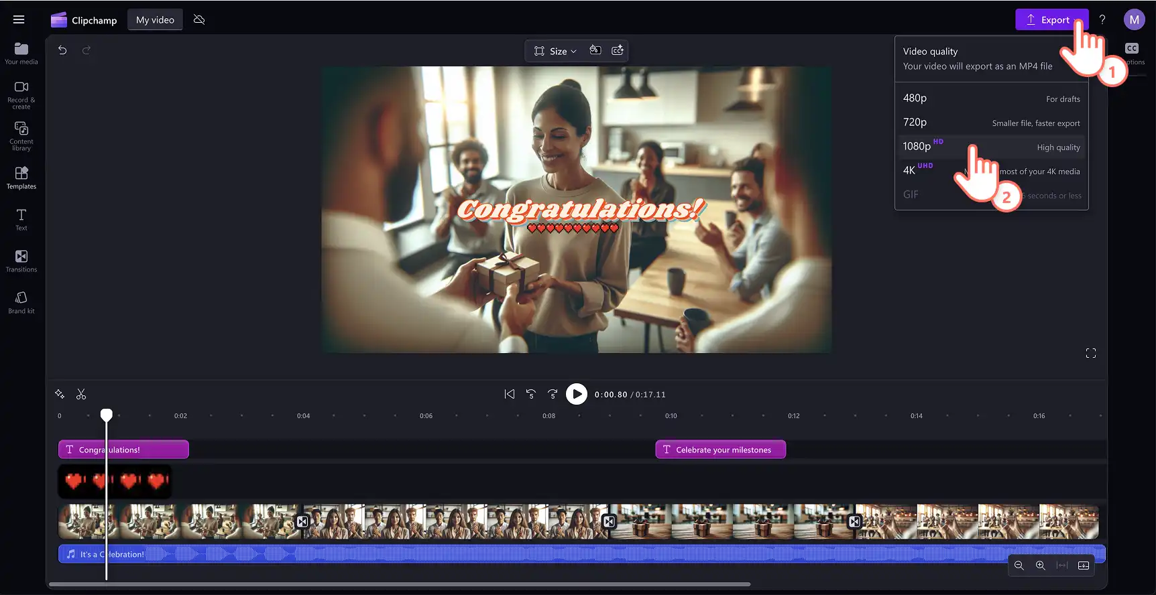Select 720p video quality
1156x595 pixels.
(991, 123)
